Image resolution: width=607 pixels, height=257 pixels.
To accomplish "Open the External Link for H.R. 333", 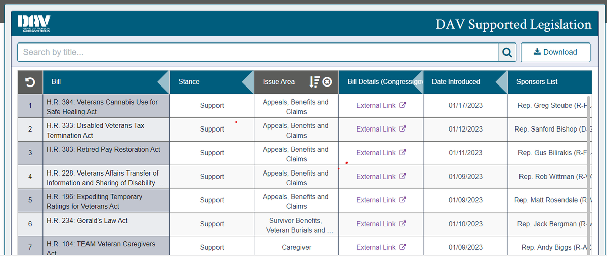I will tap(381, 129).
